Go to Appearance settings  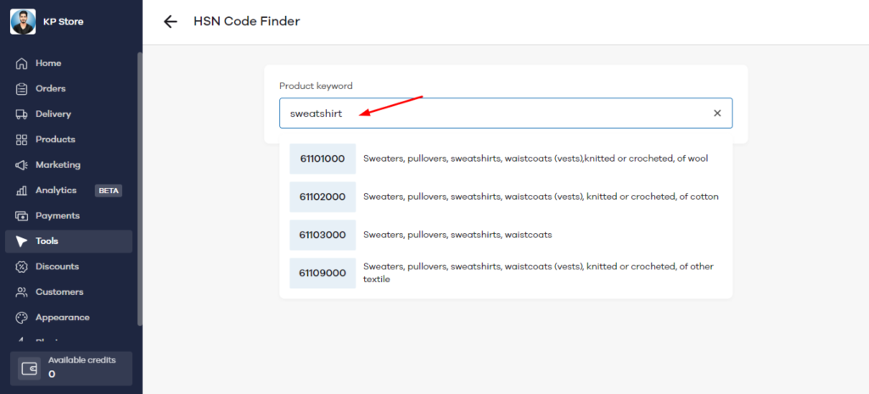pyautogui.click(x=62, y=318)
